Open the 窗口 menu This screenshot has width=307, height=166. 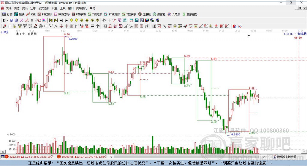71,8
